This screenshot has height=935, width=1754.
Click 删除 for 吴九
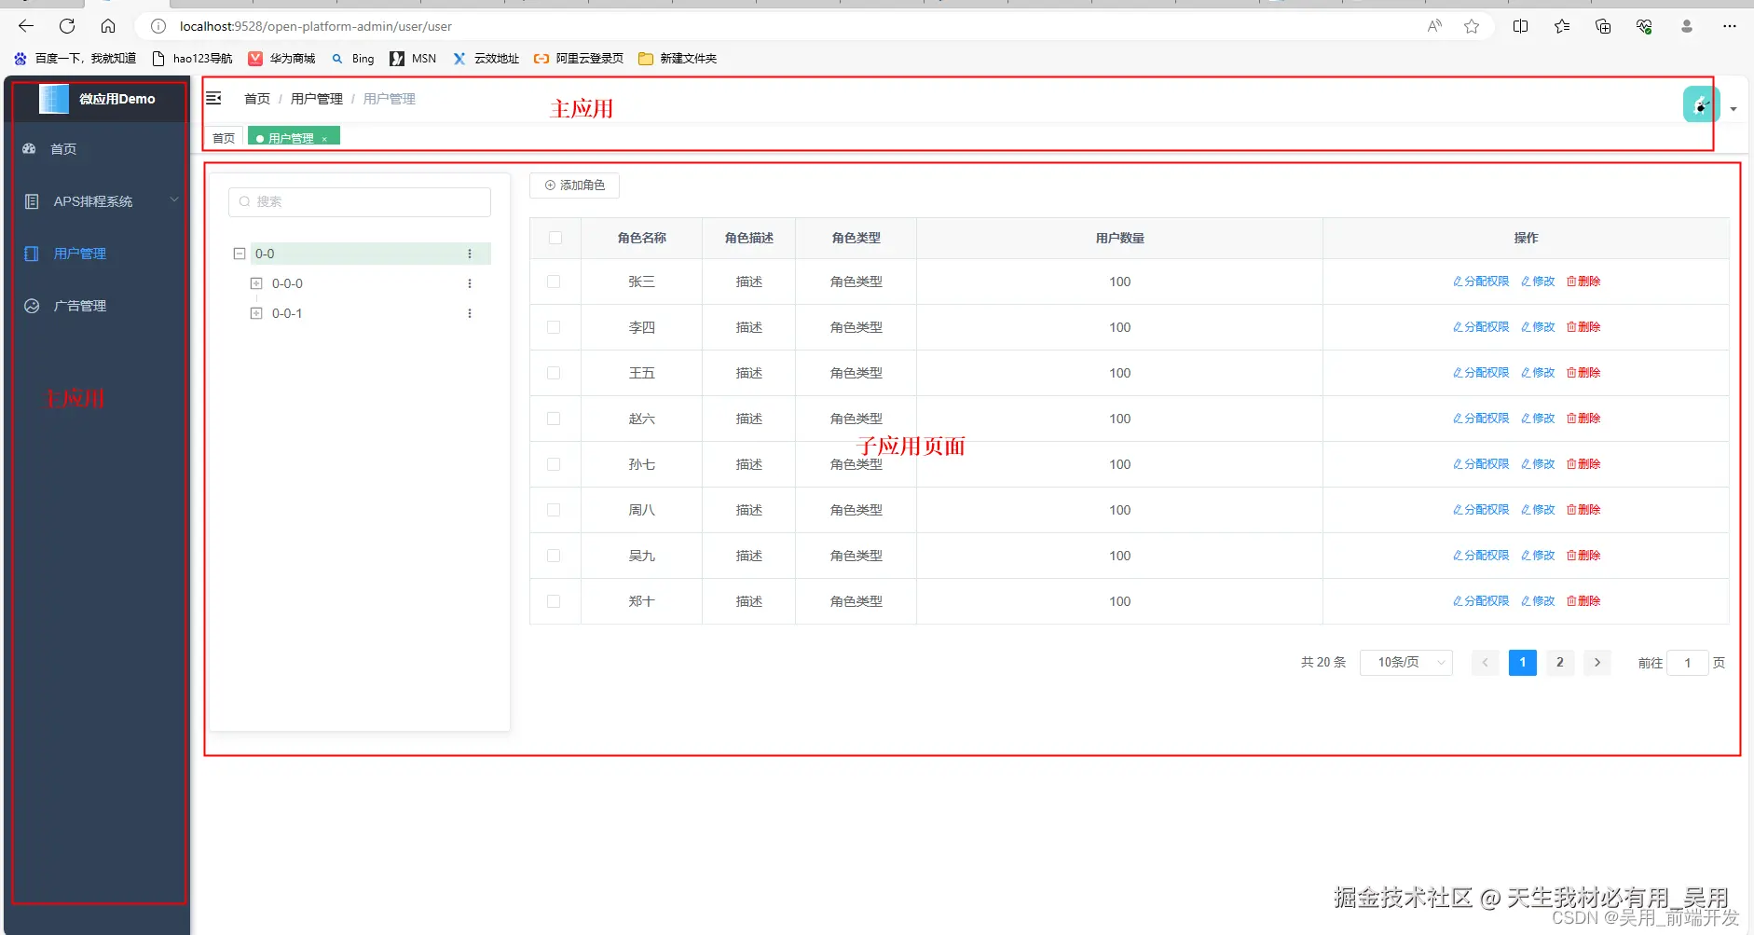[x=1583, y=556]
